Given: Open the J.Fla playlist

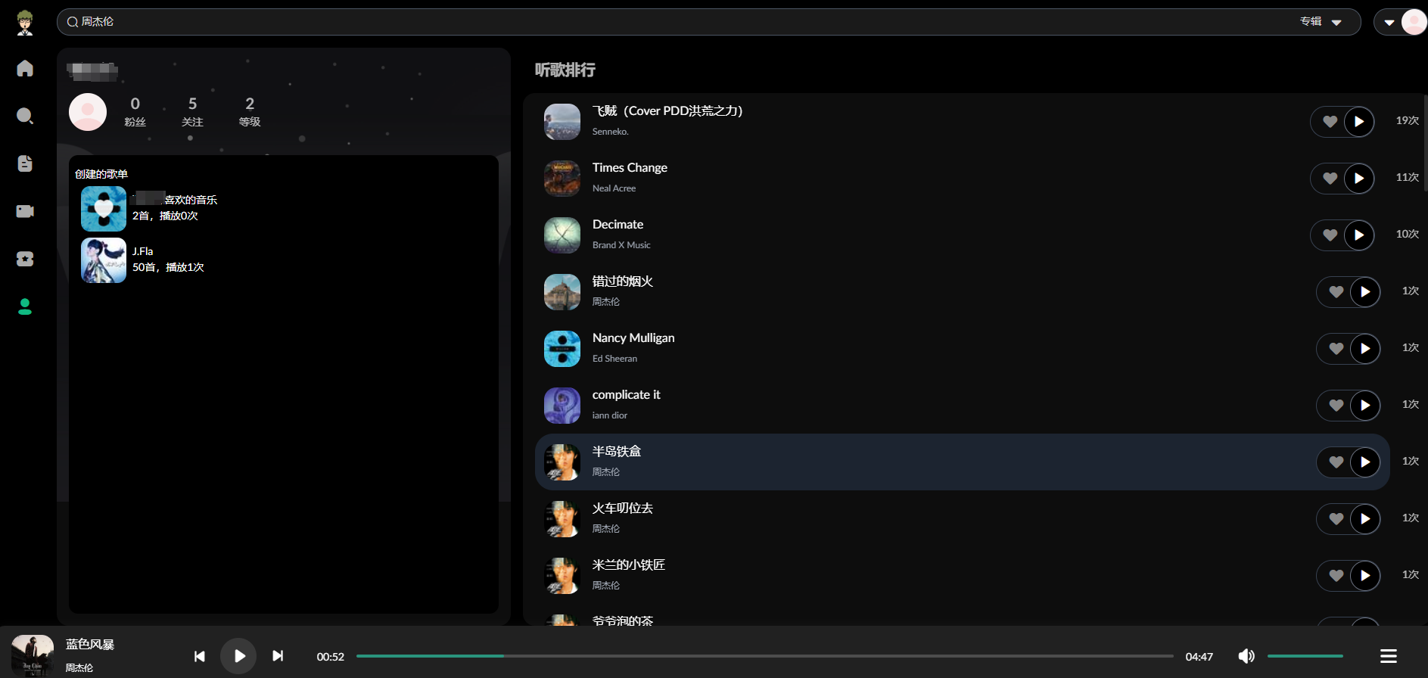Looking at the screenshot, I should point(143,251).
